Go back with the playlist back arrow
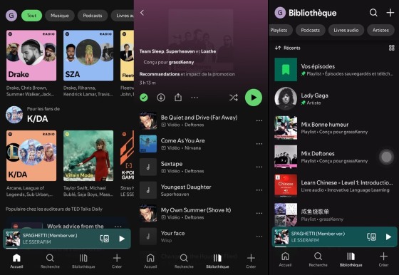This screenshot has height=275, width=399. (x=142, y=12)
